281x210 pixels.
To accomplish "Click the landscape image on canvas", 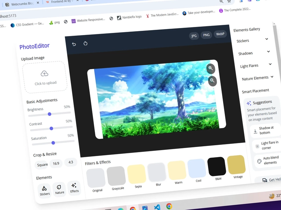I will (x=156, y=99).
